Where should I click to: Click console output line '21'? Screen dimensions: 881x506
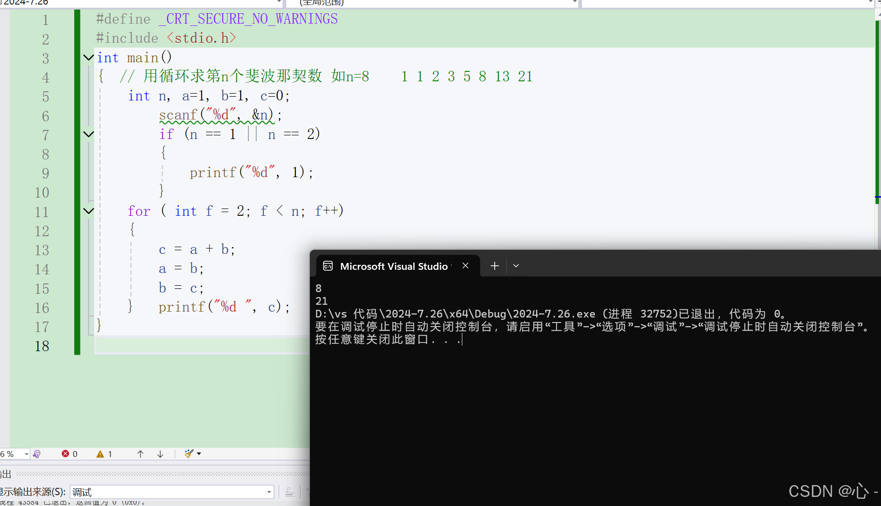click(322, 301)
